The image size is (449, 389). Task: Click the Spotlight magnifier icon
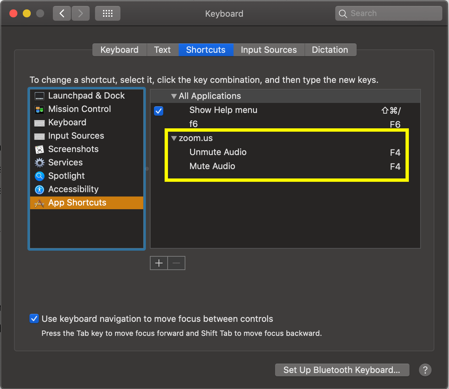pos(39,176)
